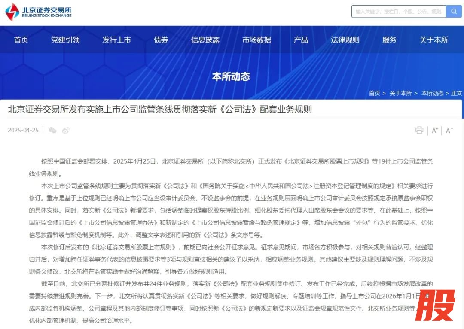Select 服务 in the top navigation

click(x=389, y=40)
